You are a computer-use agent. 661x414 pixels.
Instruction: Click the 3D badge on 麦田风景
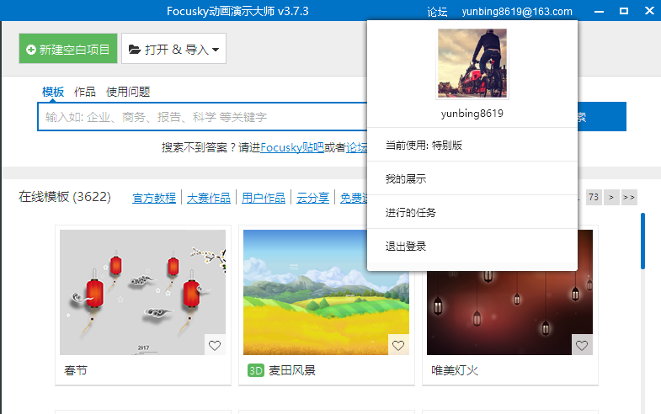tap(256, 370)
